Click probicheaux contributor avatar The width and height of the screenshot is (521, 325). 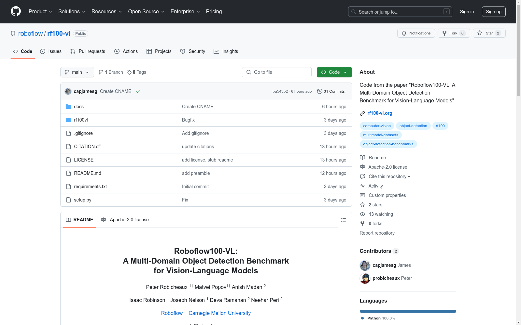(x=365, y=279)
